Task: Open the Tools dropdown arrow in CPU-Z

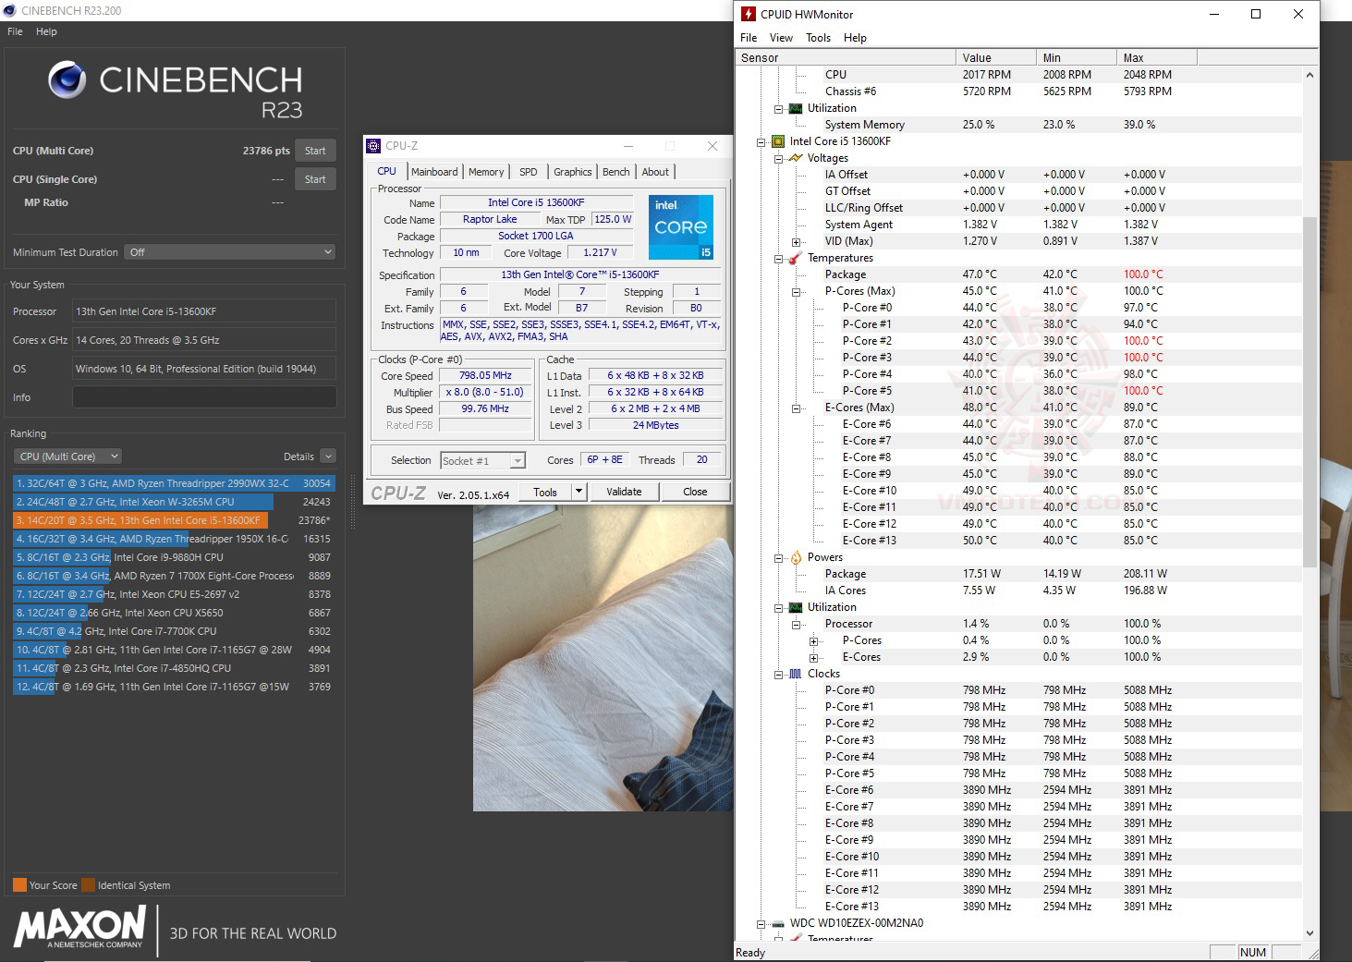Action: pyautogui.click(x=579, y=492)
